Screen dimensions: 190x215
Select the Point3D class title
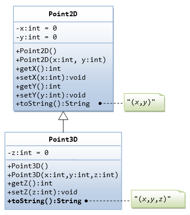[x=63, y=139]
